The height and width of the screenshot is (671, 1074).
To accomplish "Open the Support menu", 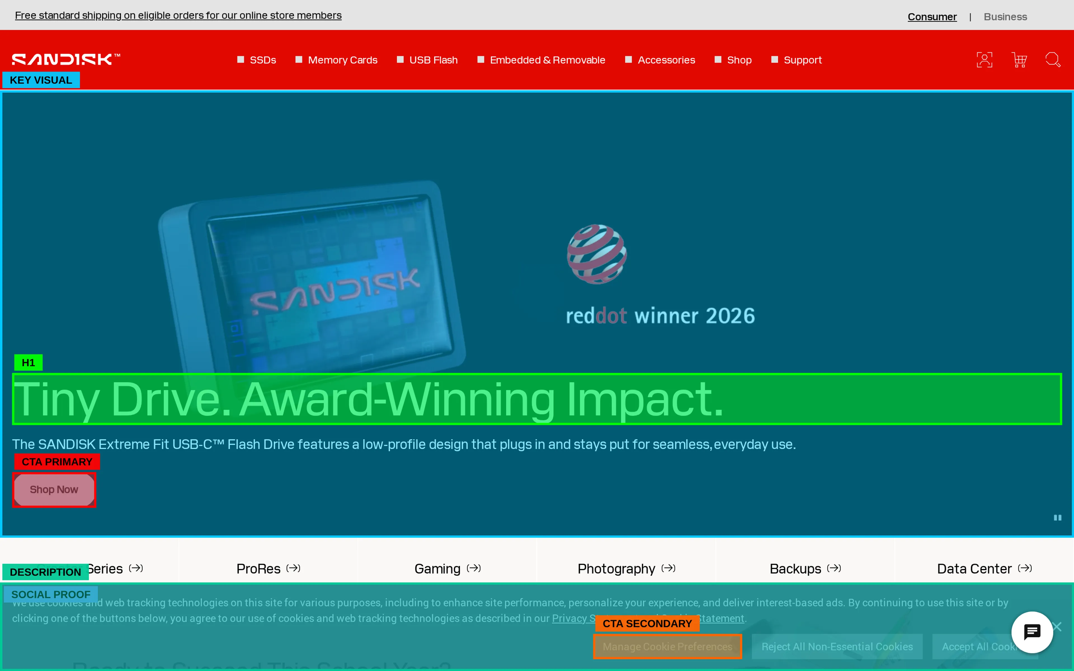I will point(796,60).
